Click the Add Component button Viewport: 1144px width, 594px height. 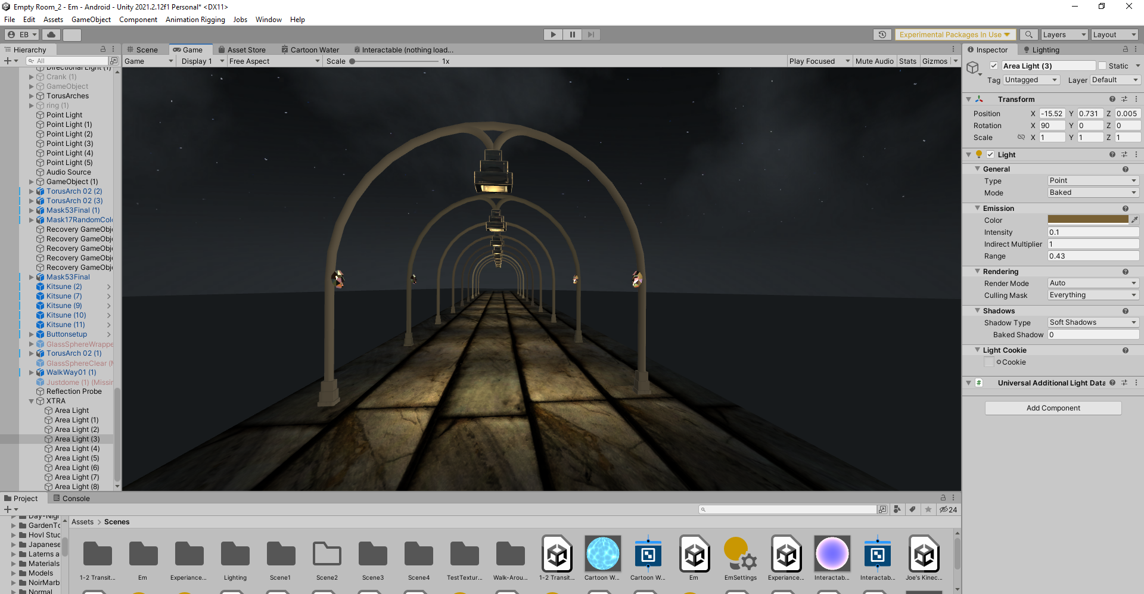pos(1053,408)
